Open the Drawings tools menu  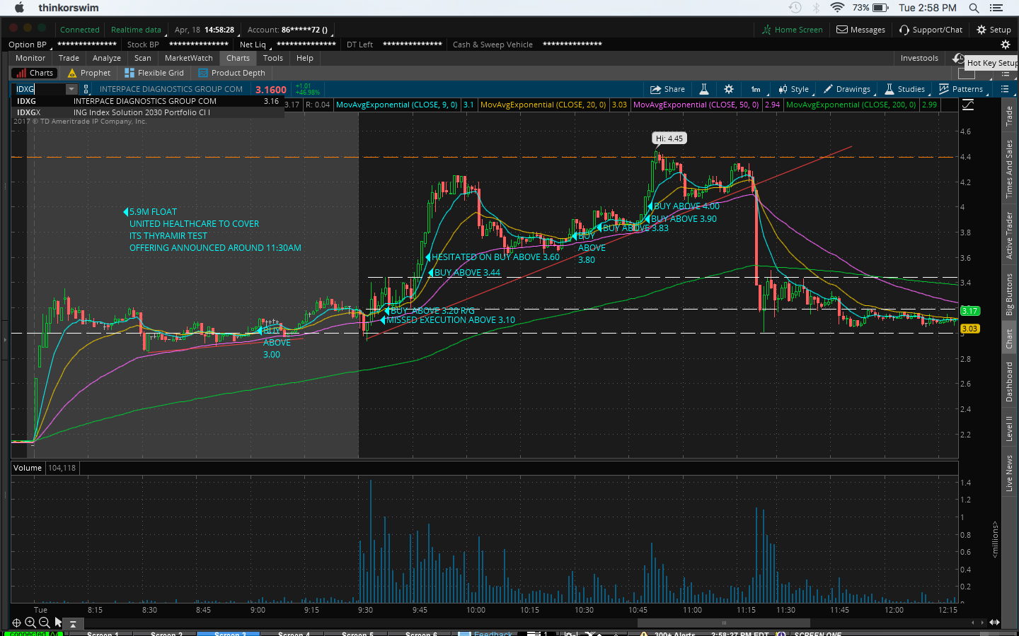coord(847,89)
